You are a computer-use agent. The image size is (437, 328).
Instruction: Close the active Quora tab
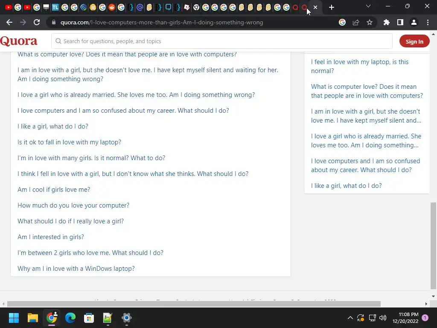click(315, 7)
